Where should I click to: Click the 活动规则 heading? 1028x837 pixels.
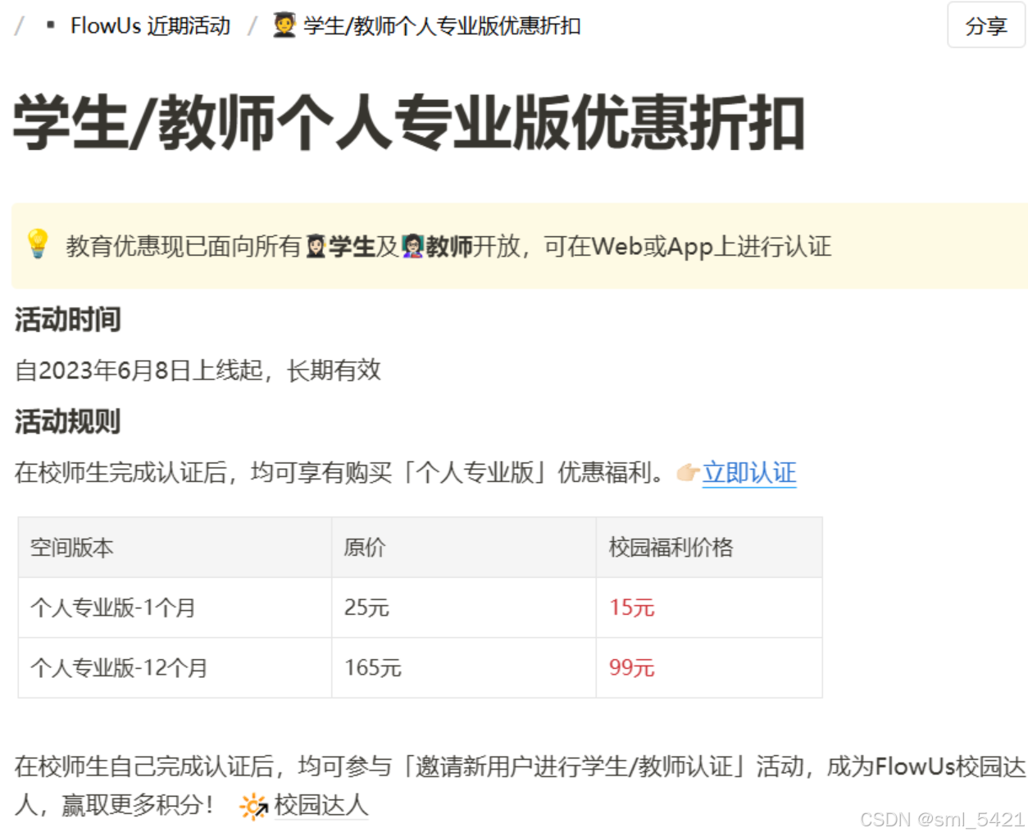pyautogui.click(x=68, y=421)
